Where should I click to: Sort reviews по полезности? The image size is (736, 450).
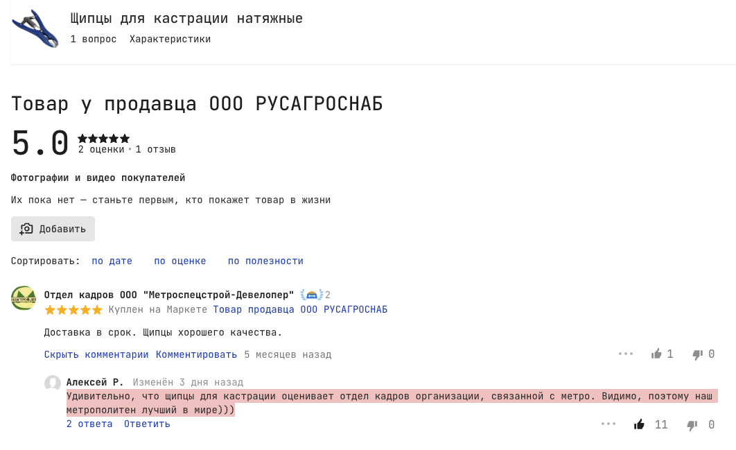coord(265,261)
